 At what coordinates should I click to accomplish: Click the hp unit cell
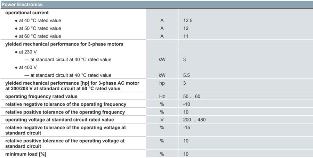click(162, 83)
